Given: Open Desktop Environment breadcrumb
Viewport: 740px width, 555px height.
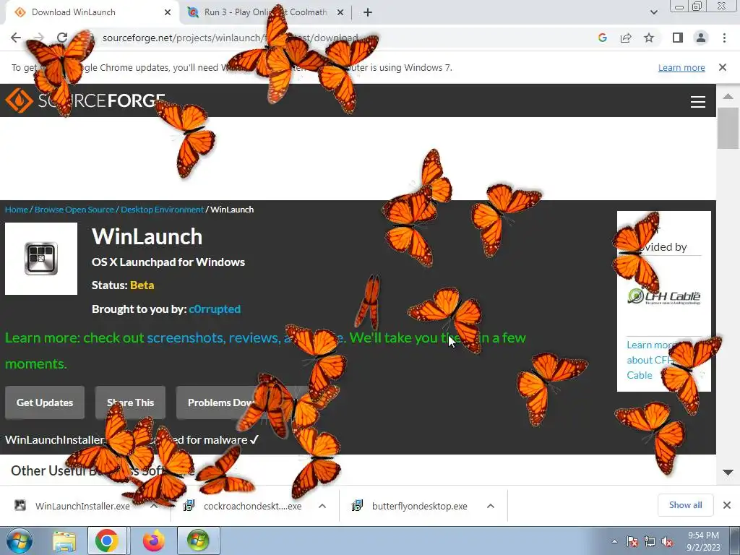Looking at the screenshot, I should point(162,210).
